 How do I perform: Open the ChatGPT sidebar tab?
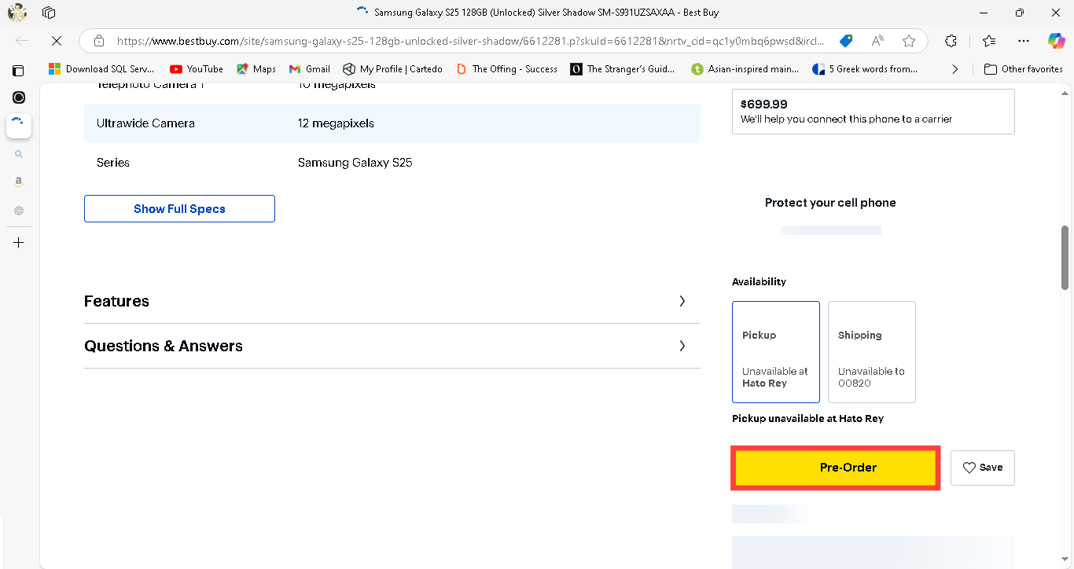point(19,210)
